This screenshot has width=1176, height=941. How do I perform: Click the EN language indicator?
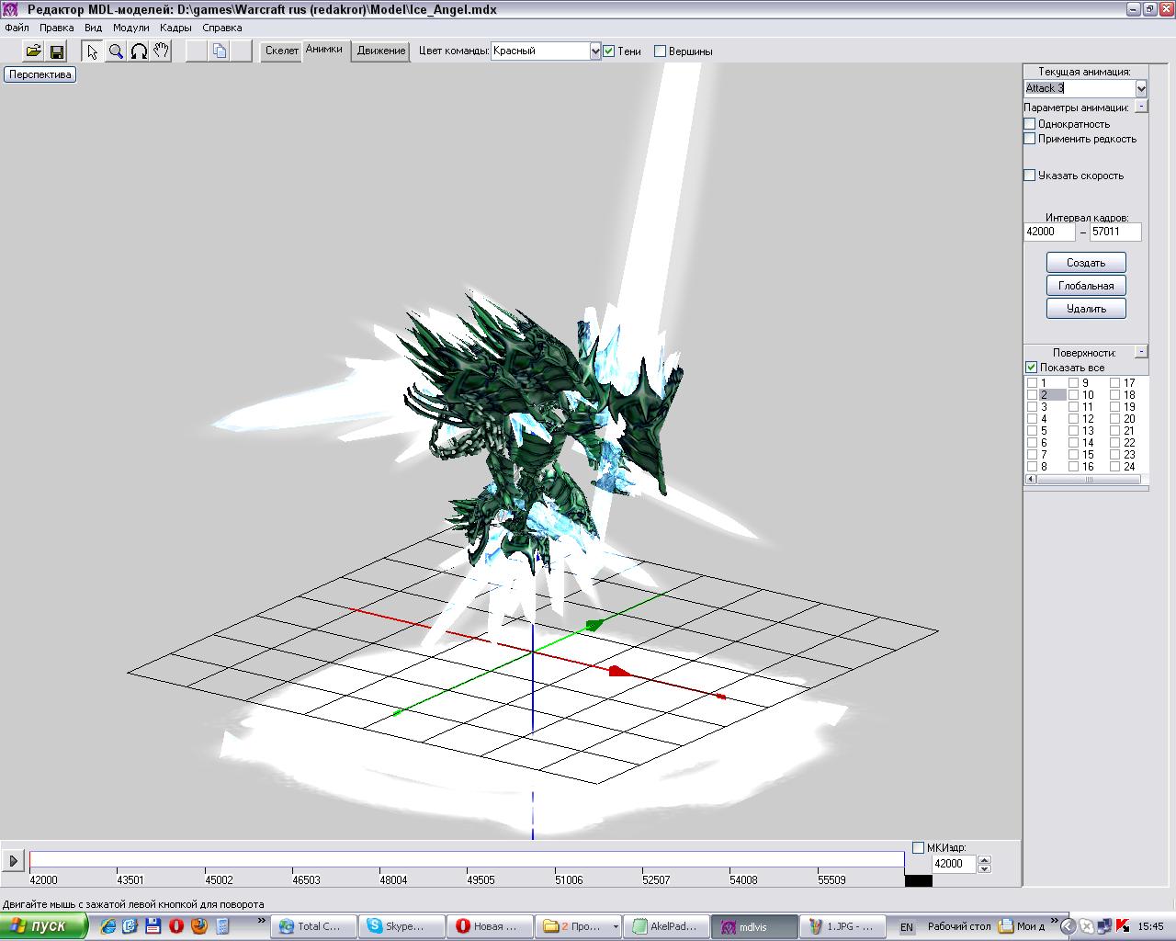pyautogui.click(x=907, y=927)
